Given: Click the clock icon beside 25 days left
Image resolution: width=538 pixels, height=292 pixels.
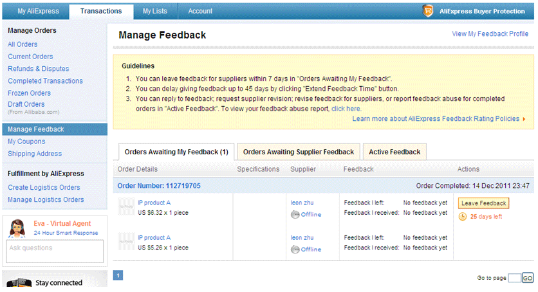Looking at the screenshot, I should 463,217.
